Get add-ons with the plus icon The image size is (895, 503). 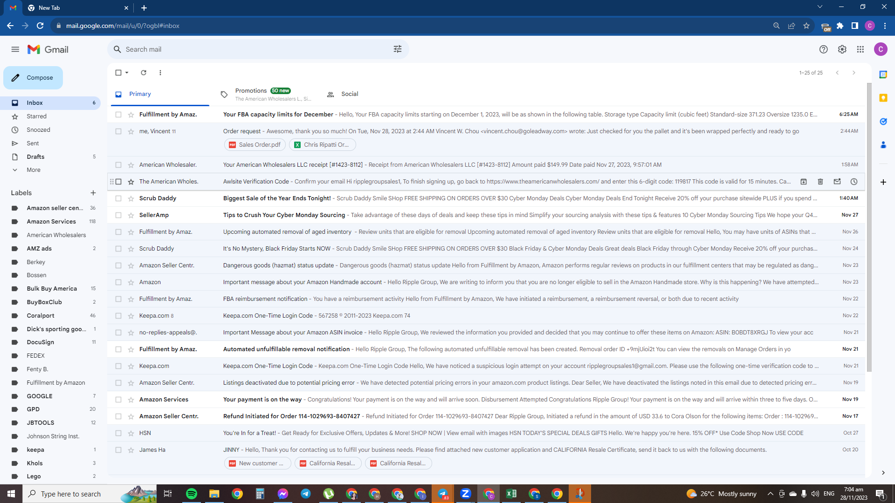point(883,182)
